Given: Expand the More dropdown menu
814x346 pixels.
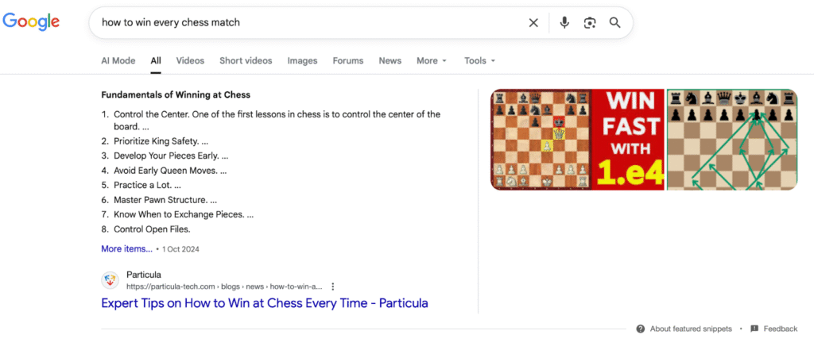Looking at the screenshot, I should 432,61.
